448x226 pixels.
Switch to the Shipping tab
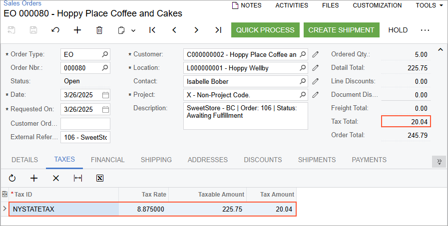coord(156,160)
